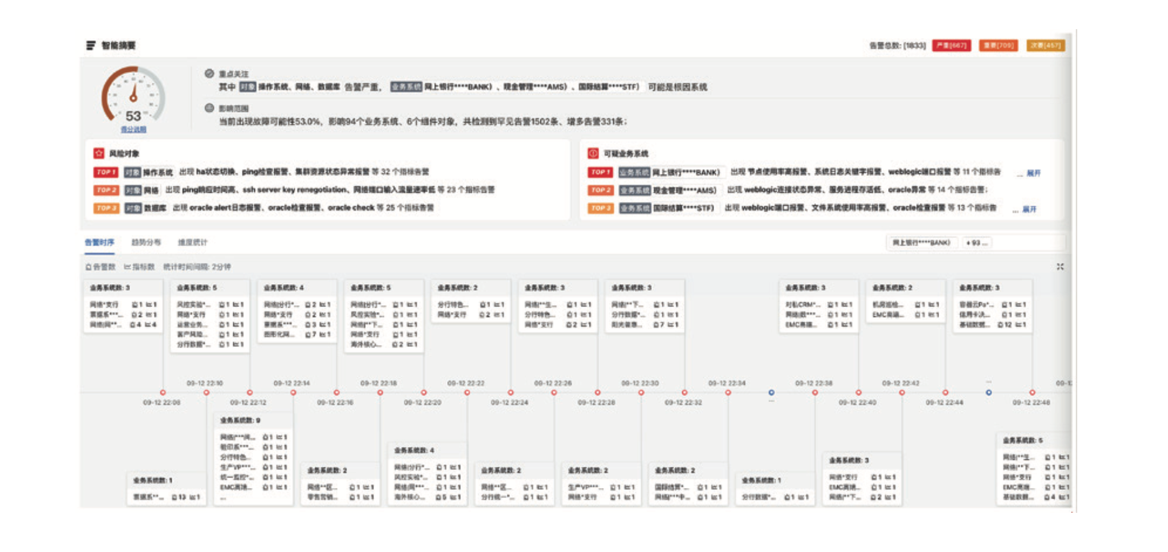The image size is (1168, 552).
Task: Open the 得分说明 link below gauge
Action: pyautogui.click(x=133, y=129)
